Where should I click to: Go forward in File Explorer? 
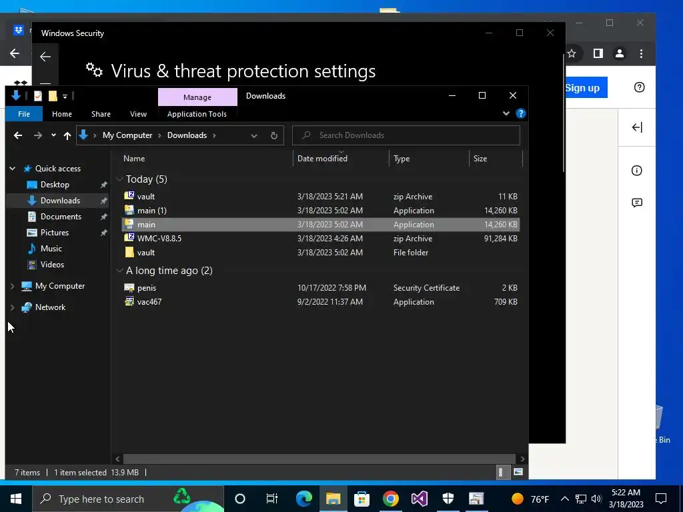coord(38,135)
